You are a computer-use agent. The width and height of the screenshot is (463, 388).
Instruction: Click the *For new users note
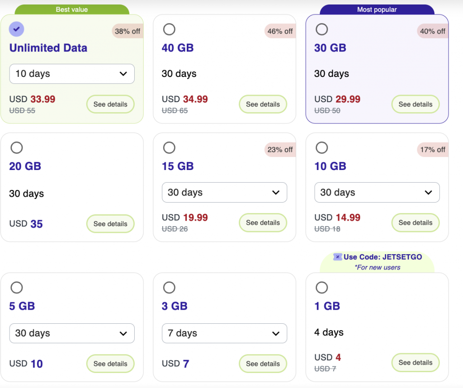pos(378,268)
